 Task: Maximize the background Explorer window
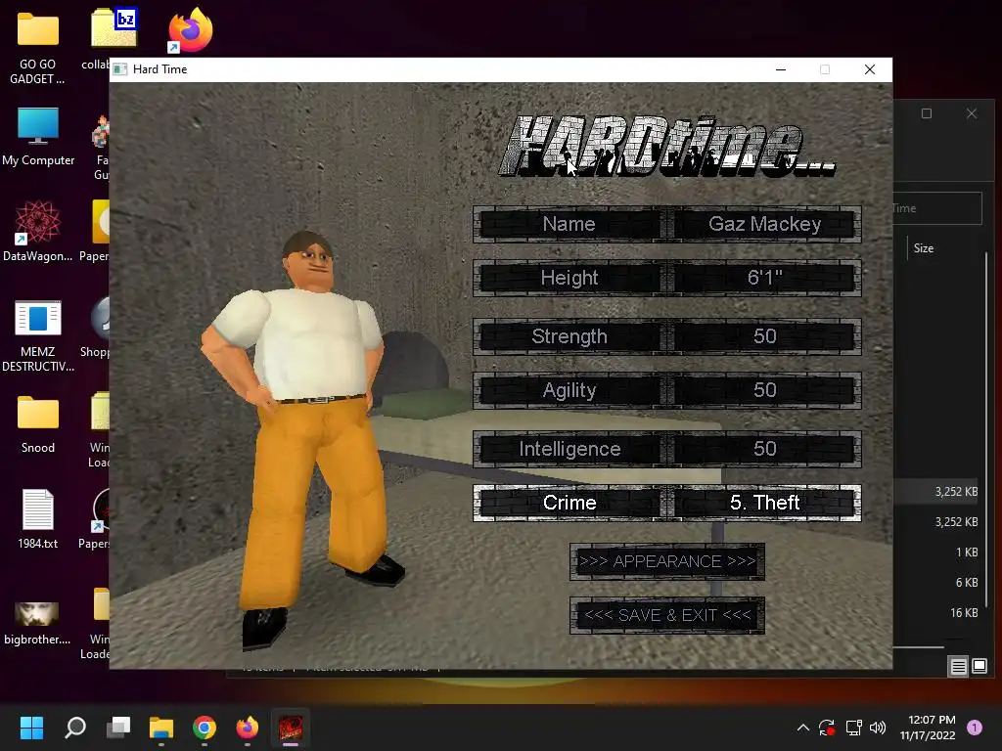tap(927, 113)
